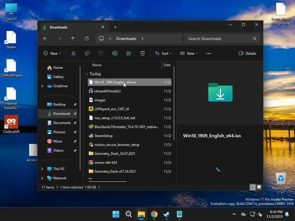This screenshot has width=295, height=221.
Task: Go back with the back arrow
Action: (x=45, y=39)
